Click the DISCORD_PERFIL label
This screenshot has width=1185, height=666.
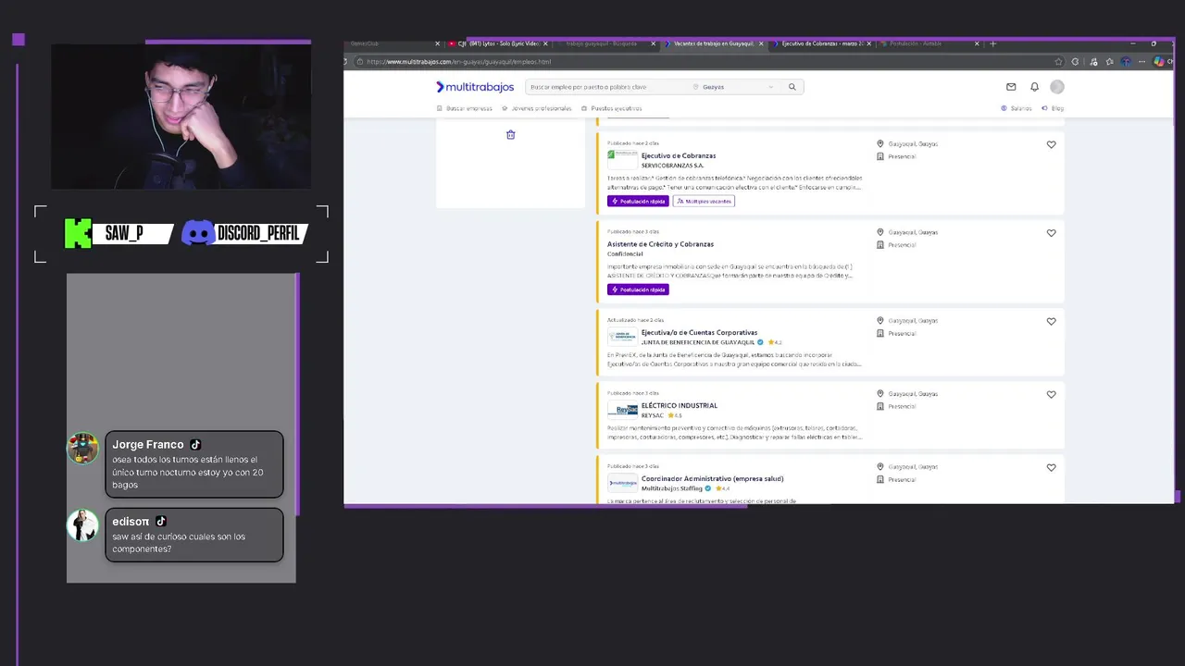pyautogui.click(x=258, y=233)
